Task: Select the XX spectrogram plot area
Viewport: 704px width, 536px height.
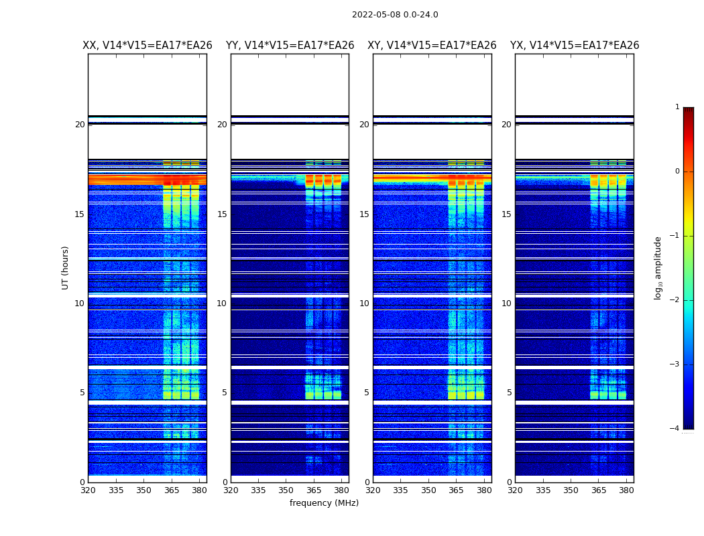Action: click(148, 268)
